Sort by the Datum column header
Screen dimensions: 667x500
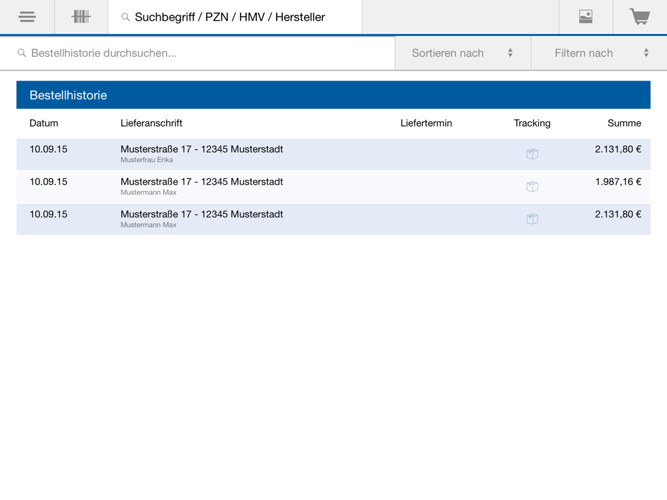pos(44,123)
